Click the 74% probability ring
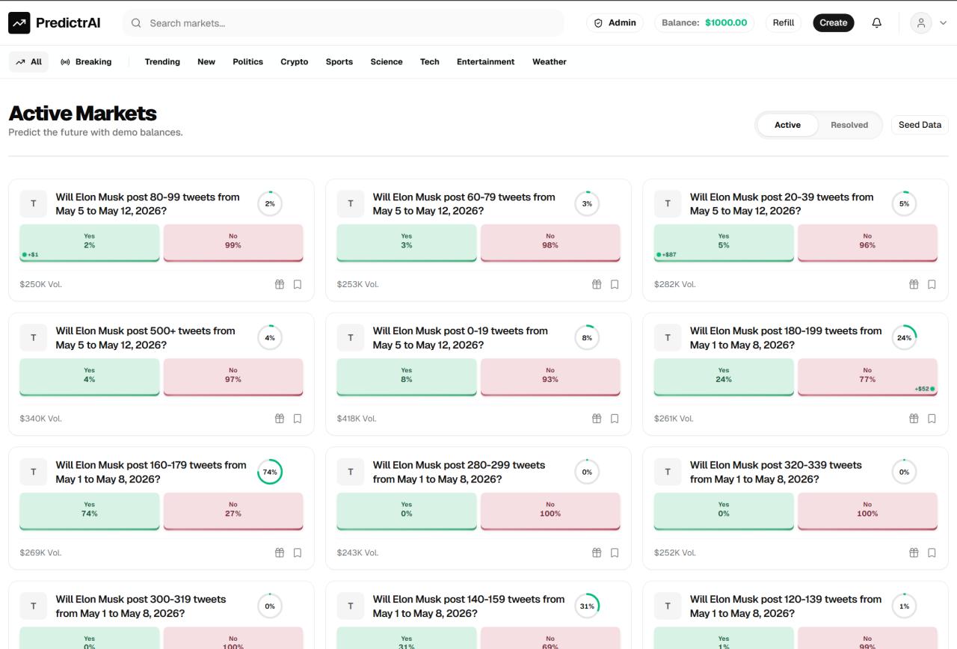Screen dimensions: 957x649 coord(270,472)
